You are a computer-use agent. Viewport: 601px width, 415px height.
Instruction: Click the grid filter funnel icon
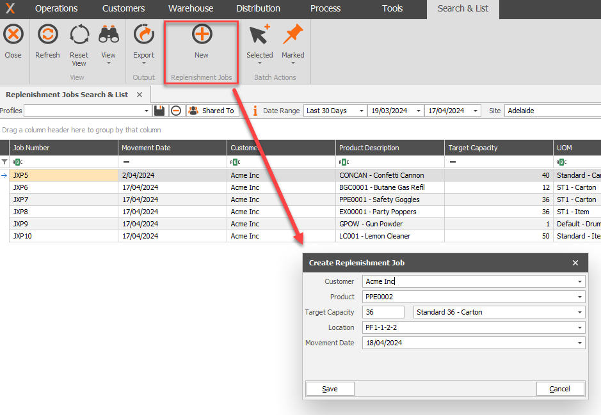(4, 162)
